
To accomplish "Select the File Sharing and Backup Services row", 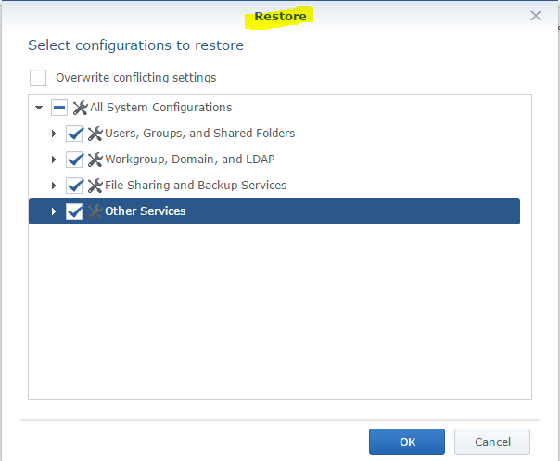I will pyautogui.click(x=196, y=186).
